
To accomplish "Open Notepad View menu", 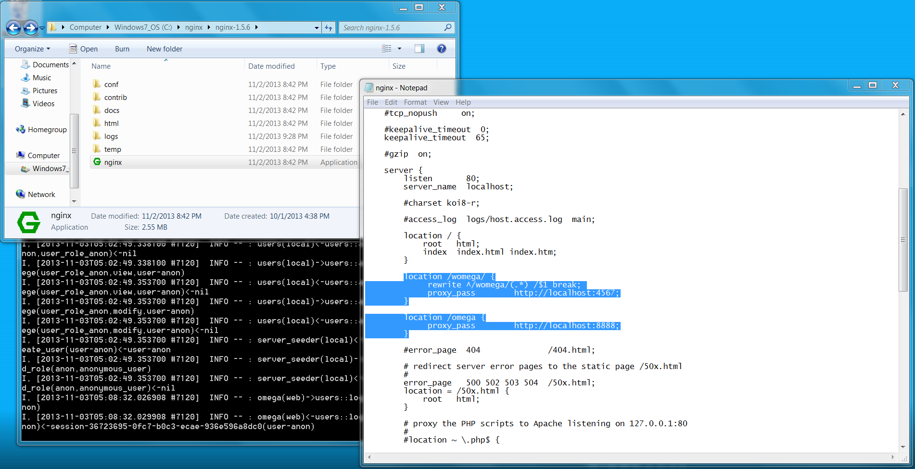I will 441,102.
